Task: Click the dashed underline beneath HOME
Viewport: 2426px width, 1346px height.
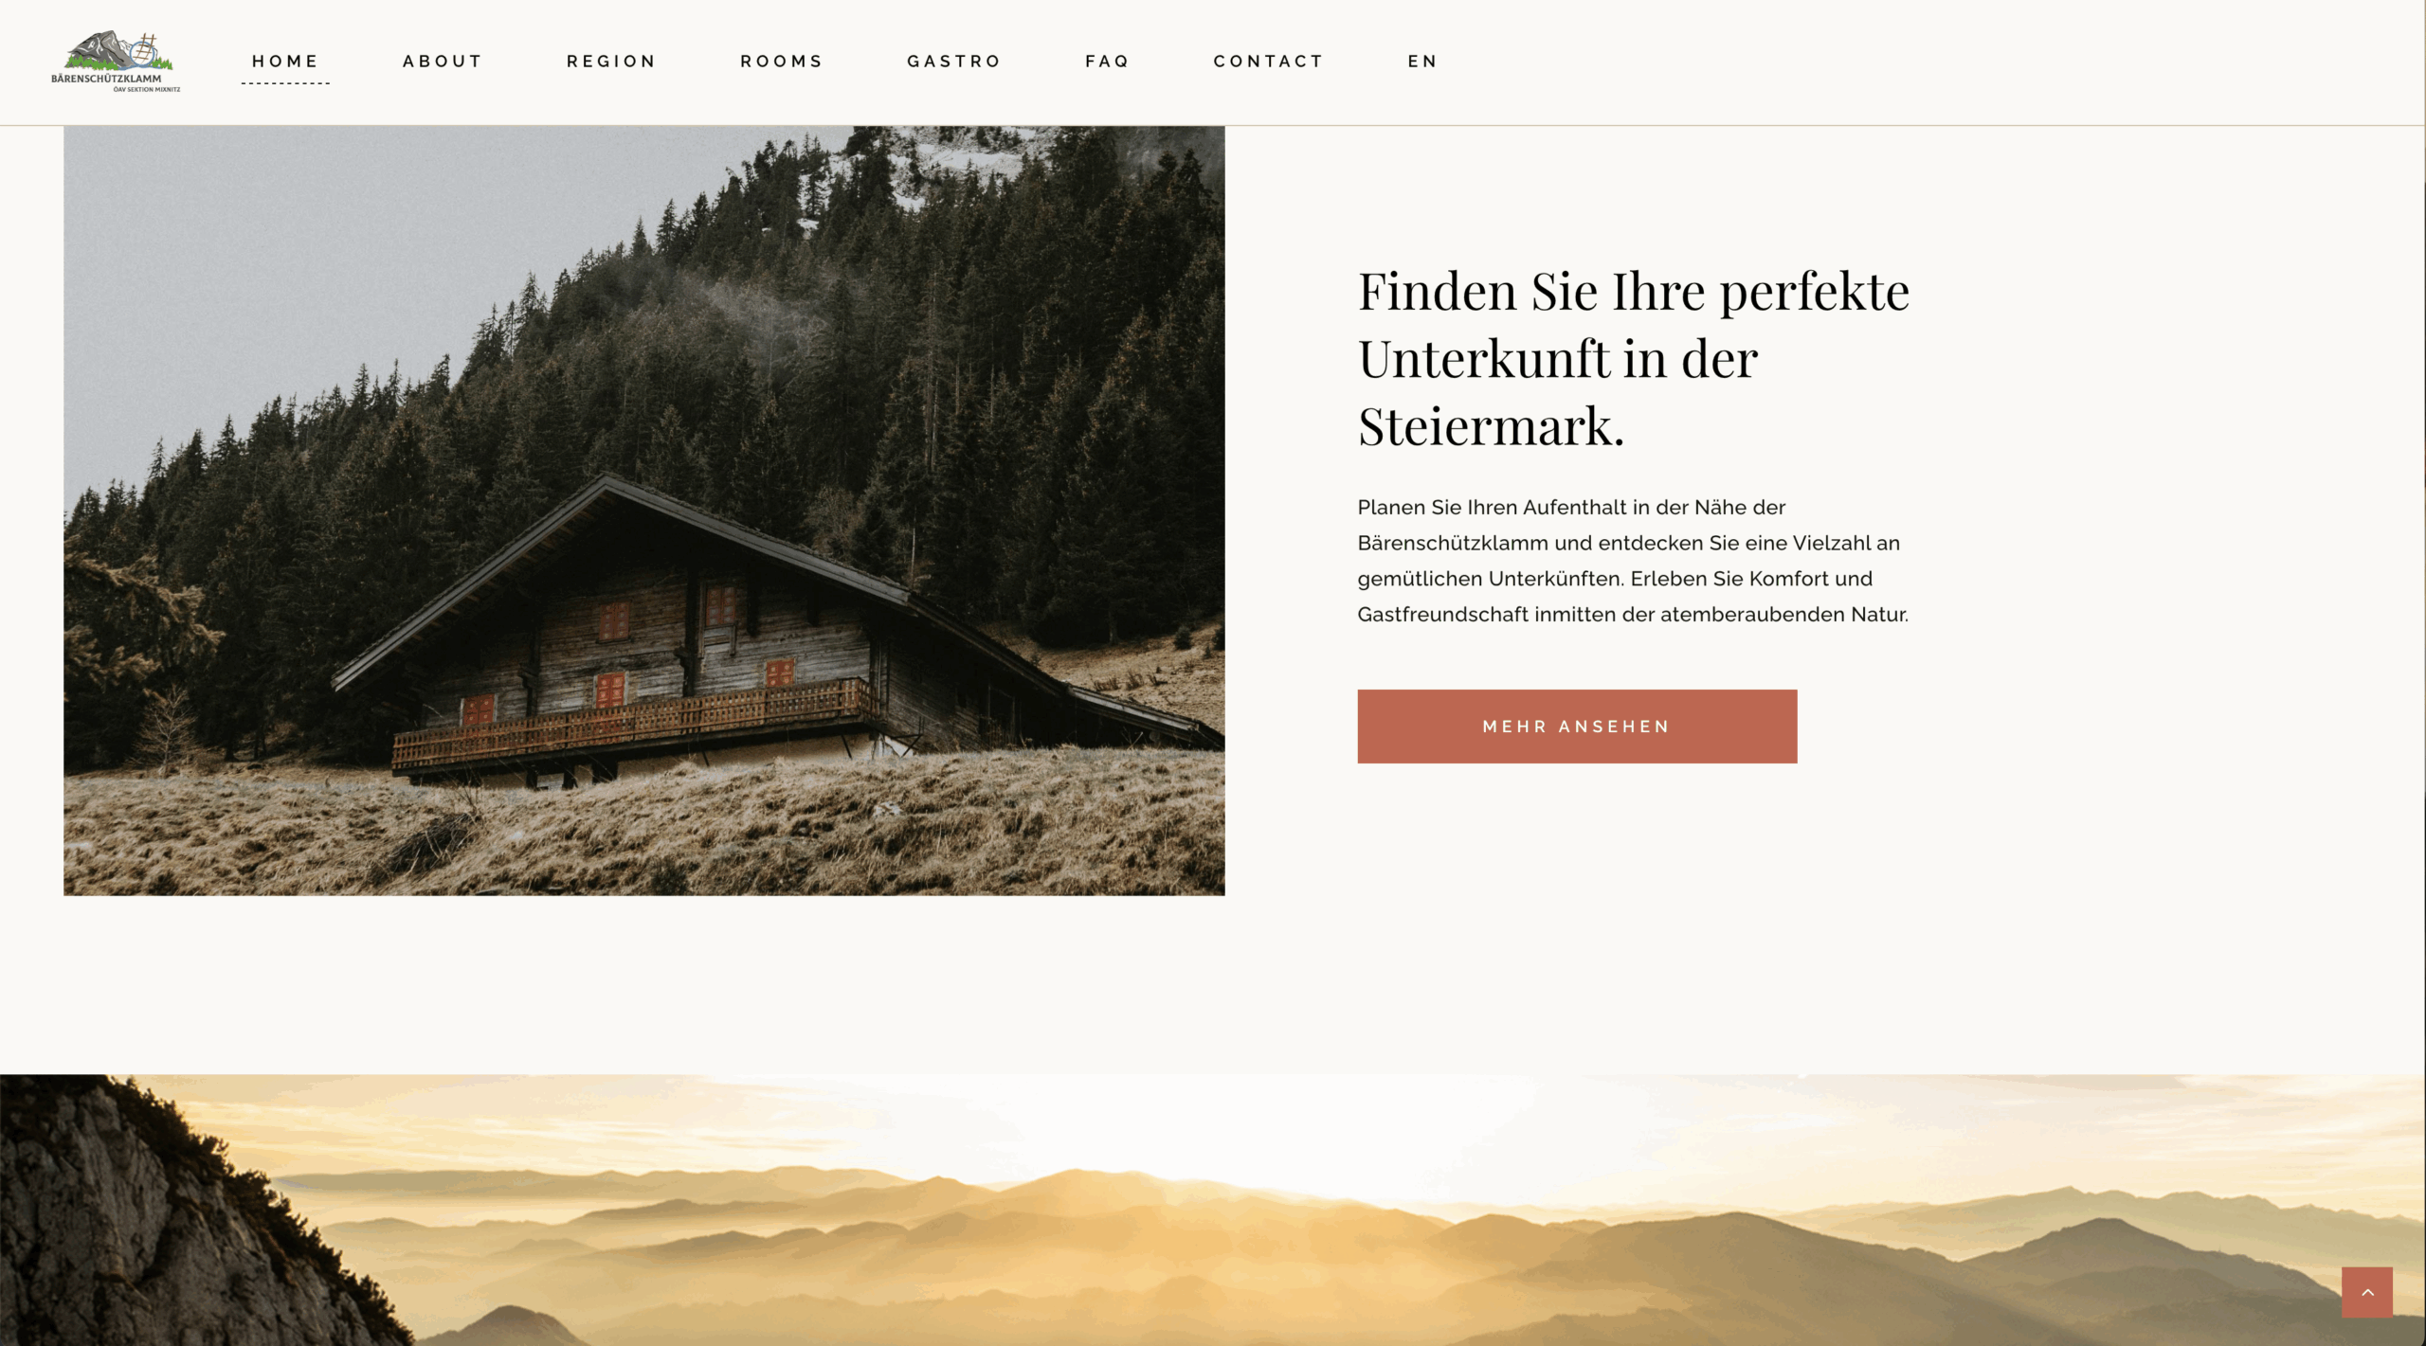Action: (285, 83)
